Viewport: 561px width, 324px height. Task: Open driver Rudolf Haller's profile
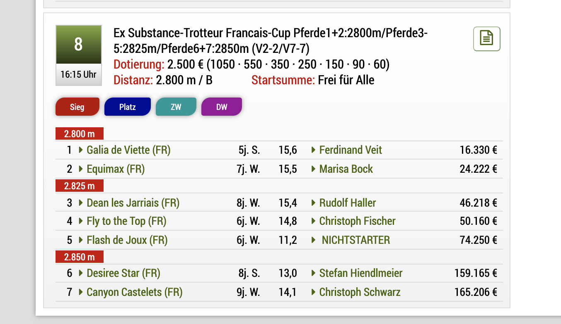pyautogui.click(x=348, y=203)
